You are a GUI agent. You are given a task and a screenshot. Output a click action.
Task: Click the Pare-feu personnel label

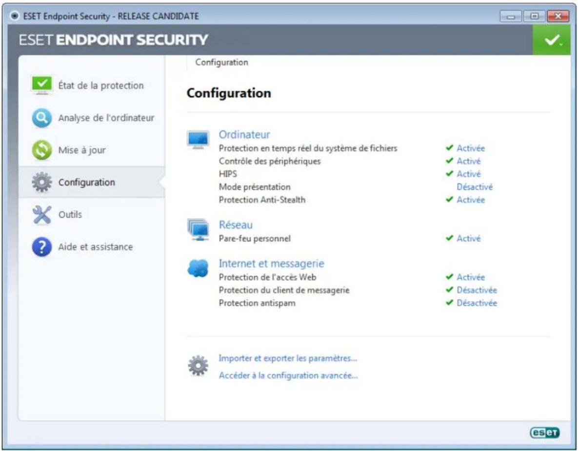[255, 239]
